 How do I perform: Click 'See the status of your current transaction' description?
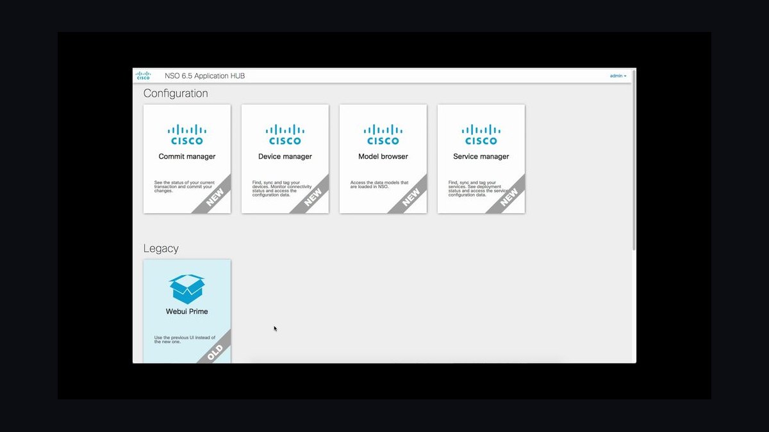185,186
